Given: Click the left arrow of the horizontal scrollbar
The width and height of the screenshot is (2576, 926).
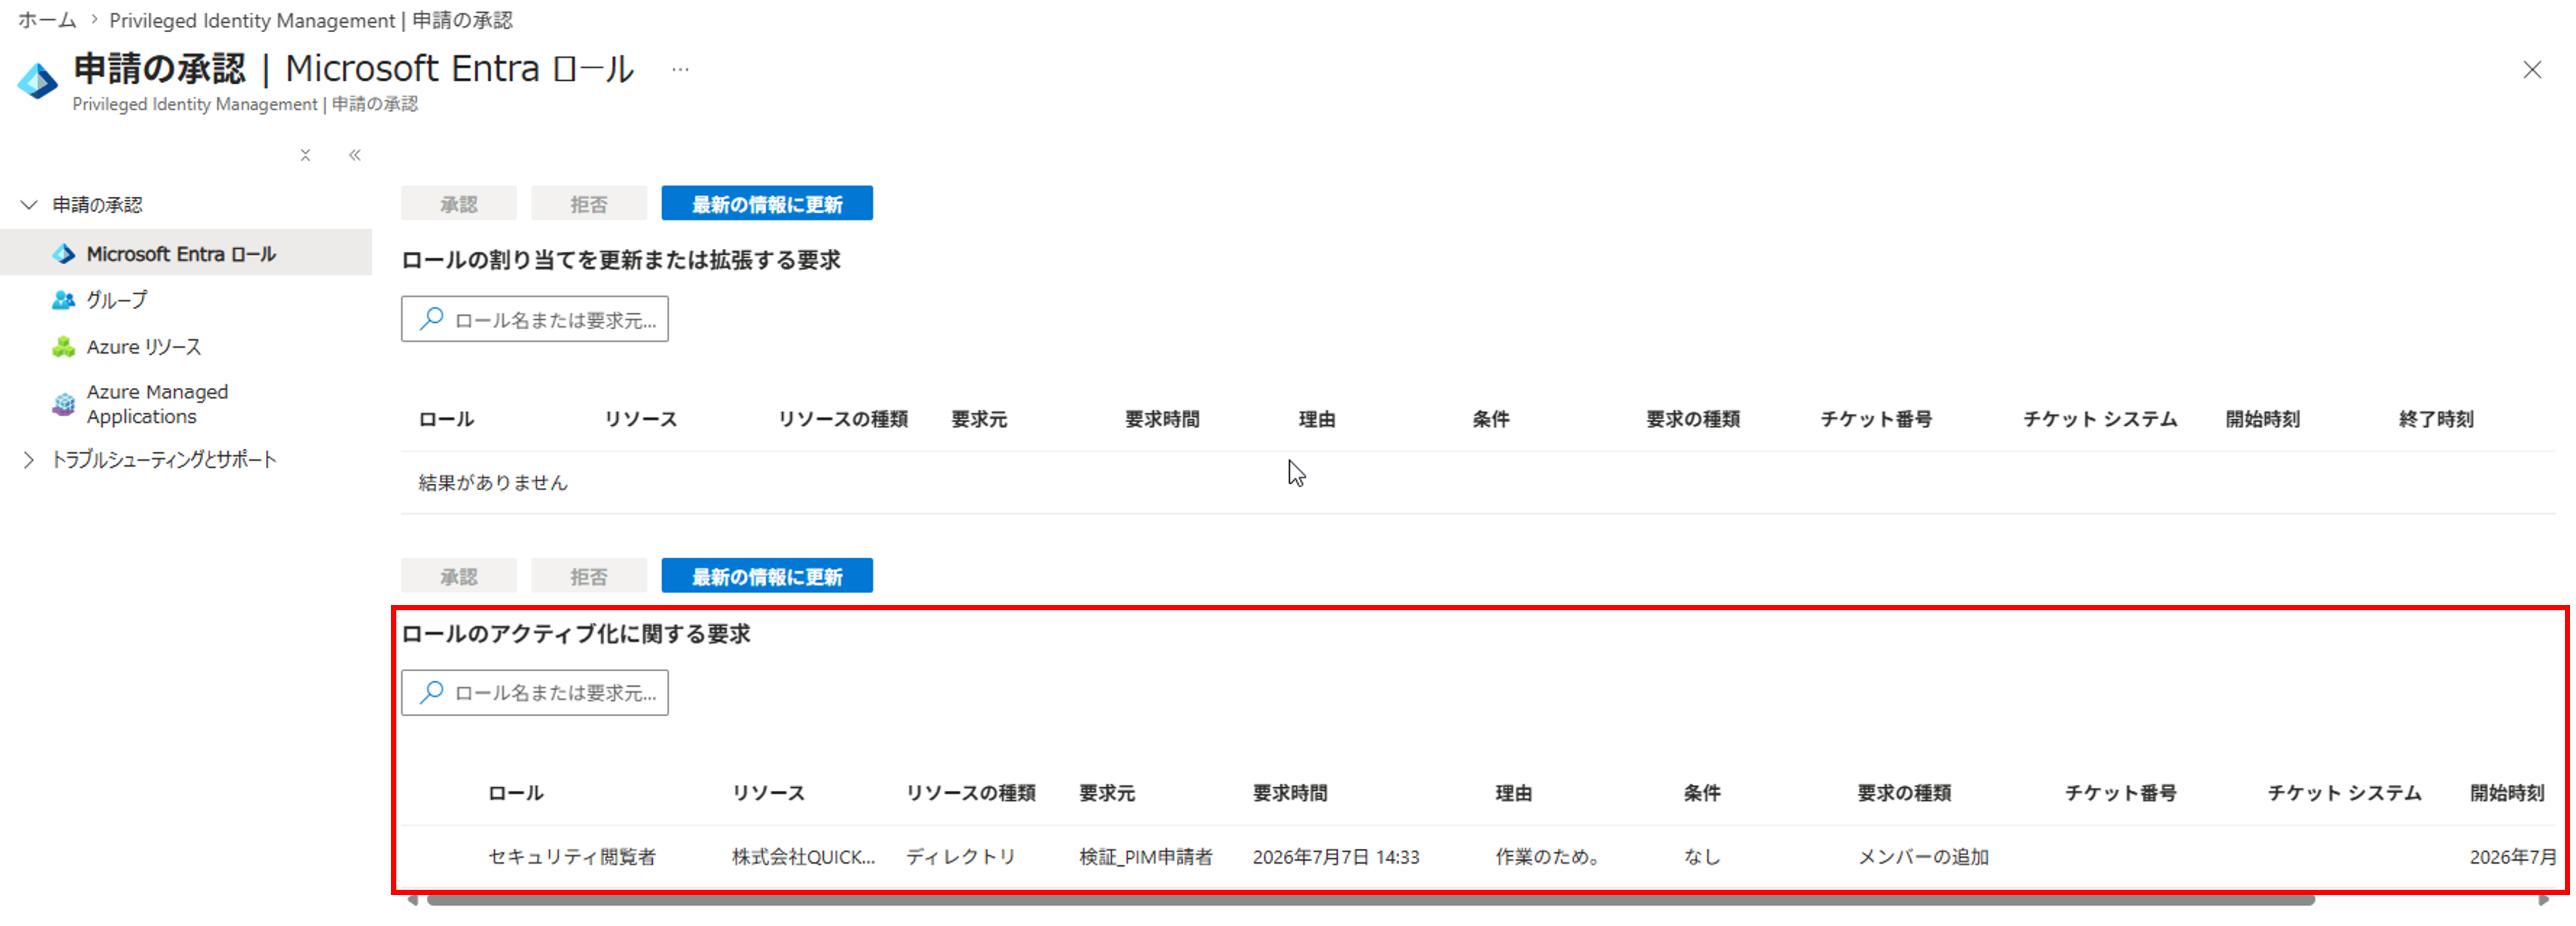Looking at the screenshot, I should (x=412, y=901).
